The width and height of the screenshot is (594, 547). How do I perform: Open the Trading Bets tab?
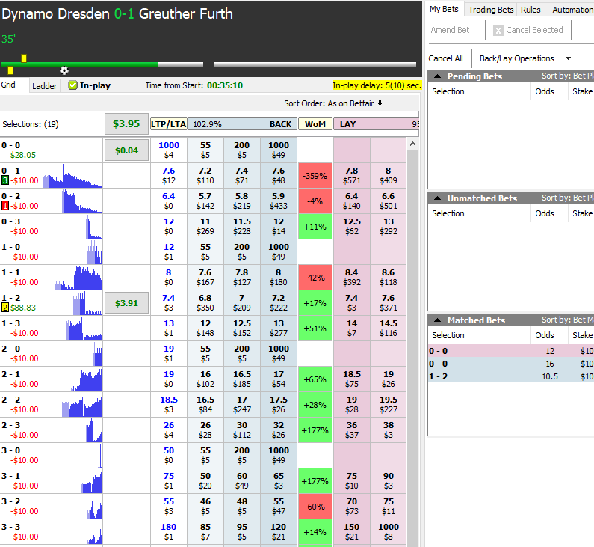coord(491,10)
